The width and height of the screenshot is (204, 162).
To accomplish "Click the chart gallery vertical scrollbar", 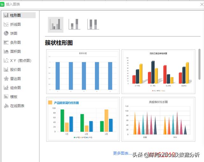I will (x=200, y=64).
